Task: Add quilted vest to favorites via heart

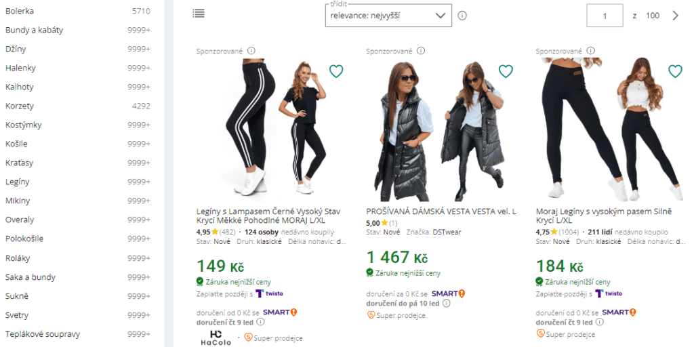Action: tap(506, 71)
